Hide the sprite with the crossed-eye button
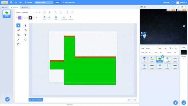The width and height of the screenshot is (188, 106). pos(150,52)
